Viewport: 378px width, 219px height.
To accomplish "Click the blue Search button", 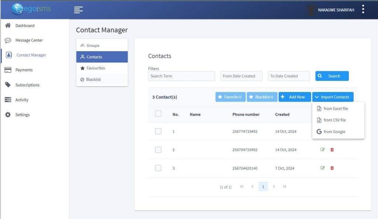I will (332, 76).
